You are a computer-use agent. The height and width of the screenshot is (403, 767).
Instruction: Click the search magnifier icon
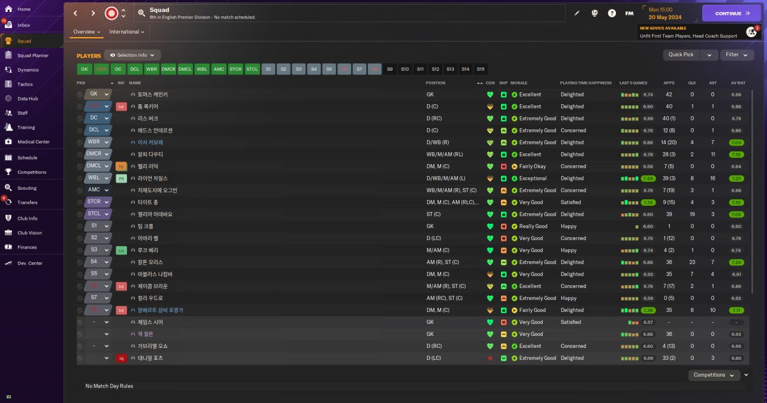coord(141,13)
